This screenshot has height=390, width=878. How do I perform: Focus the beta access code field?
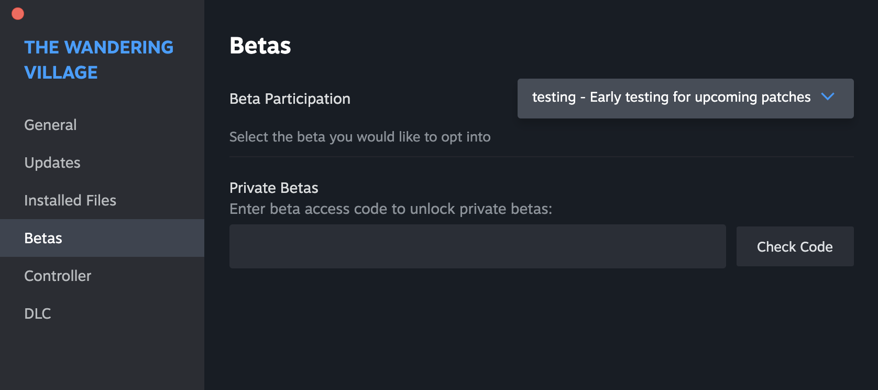point(478,246)
